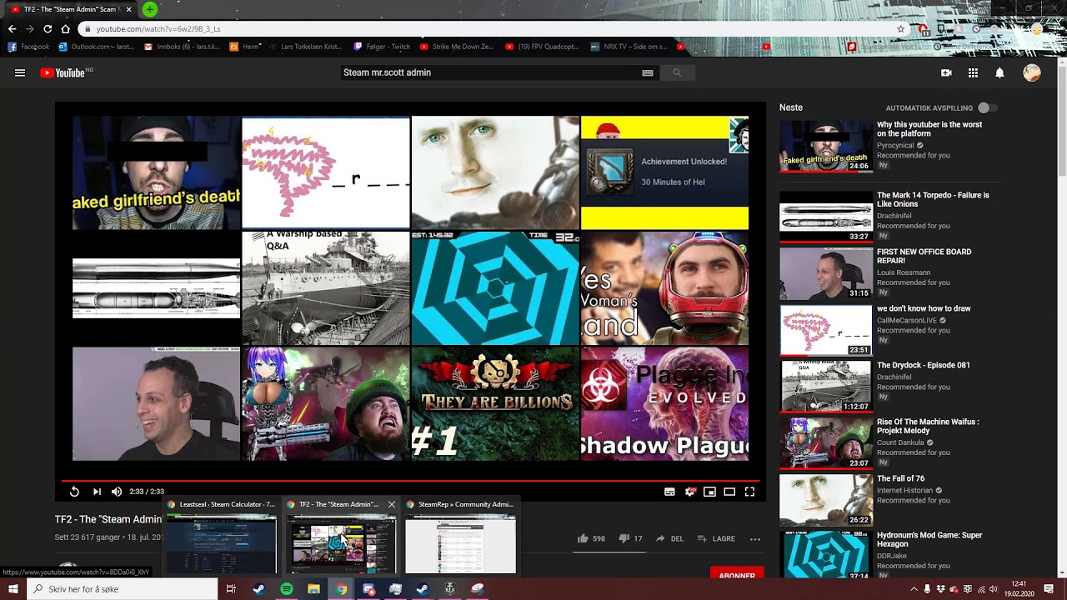Skip to the next video
This screenshot has height=600, width=1067.
97,492
